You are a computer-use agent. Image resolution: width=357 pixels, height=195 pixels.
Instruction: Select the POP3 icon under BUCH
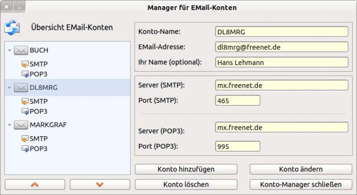(25, 73)
